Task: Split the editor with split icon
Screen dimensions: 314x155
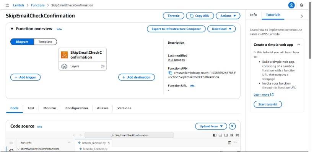Action: pyautogui.click(x=230, y=143)
